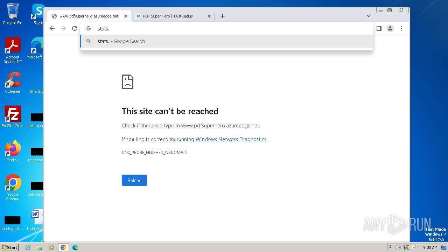Launch the Firefox desktop shortcut
Image resolution: width=448 pixels, height=252 pixels.
coord(13,151)
